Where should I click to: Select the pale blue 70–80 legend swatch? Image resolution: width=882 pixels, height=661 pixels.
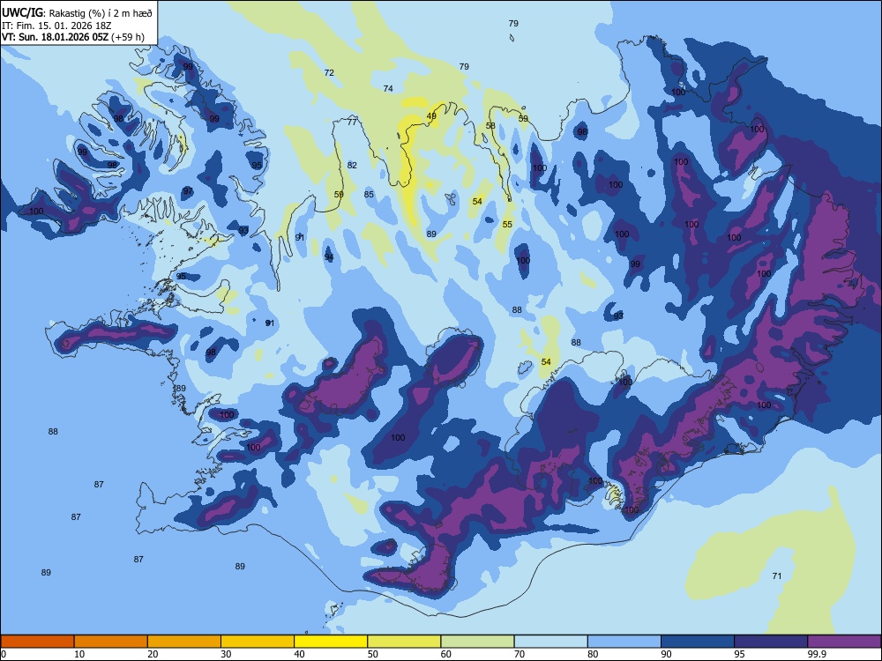coord(550,642)
